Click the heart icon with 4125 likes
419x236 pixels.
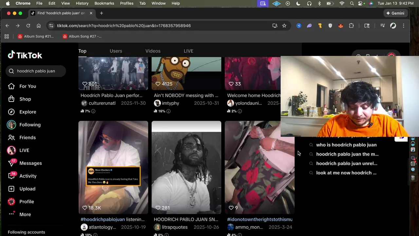[158, 84]
